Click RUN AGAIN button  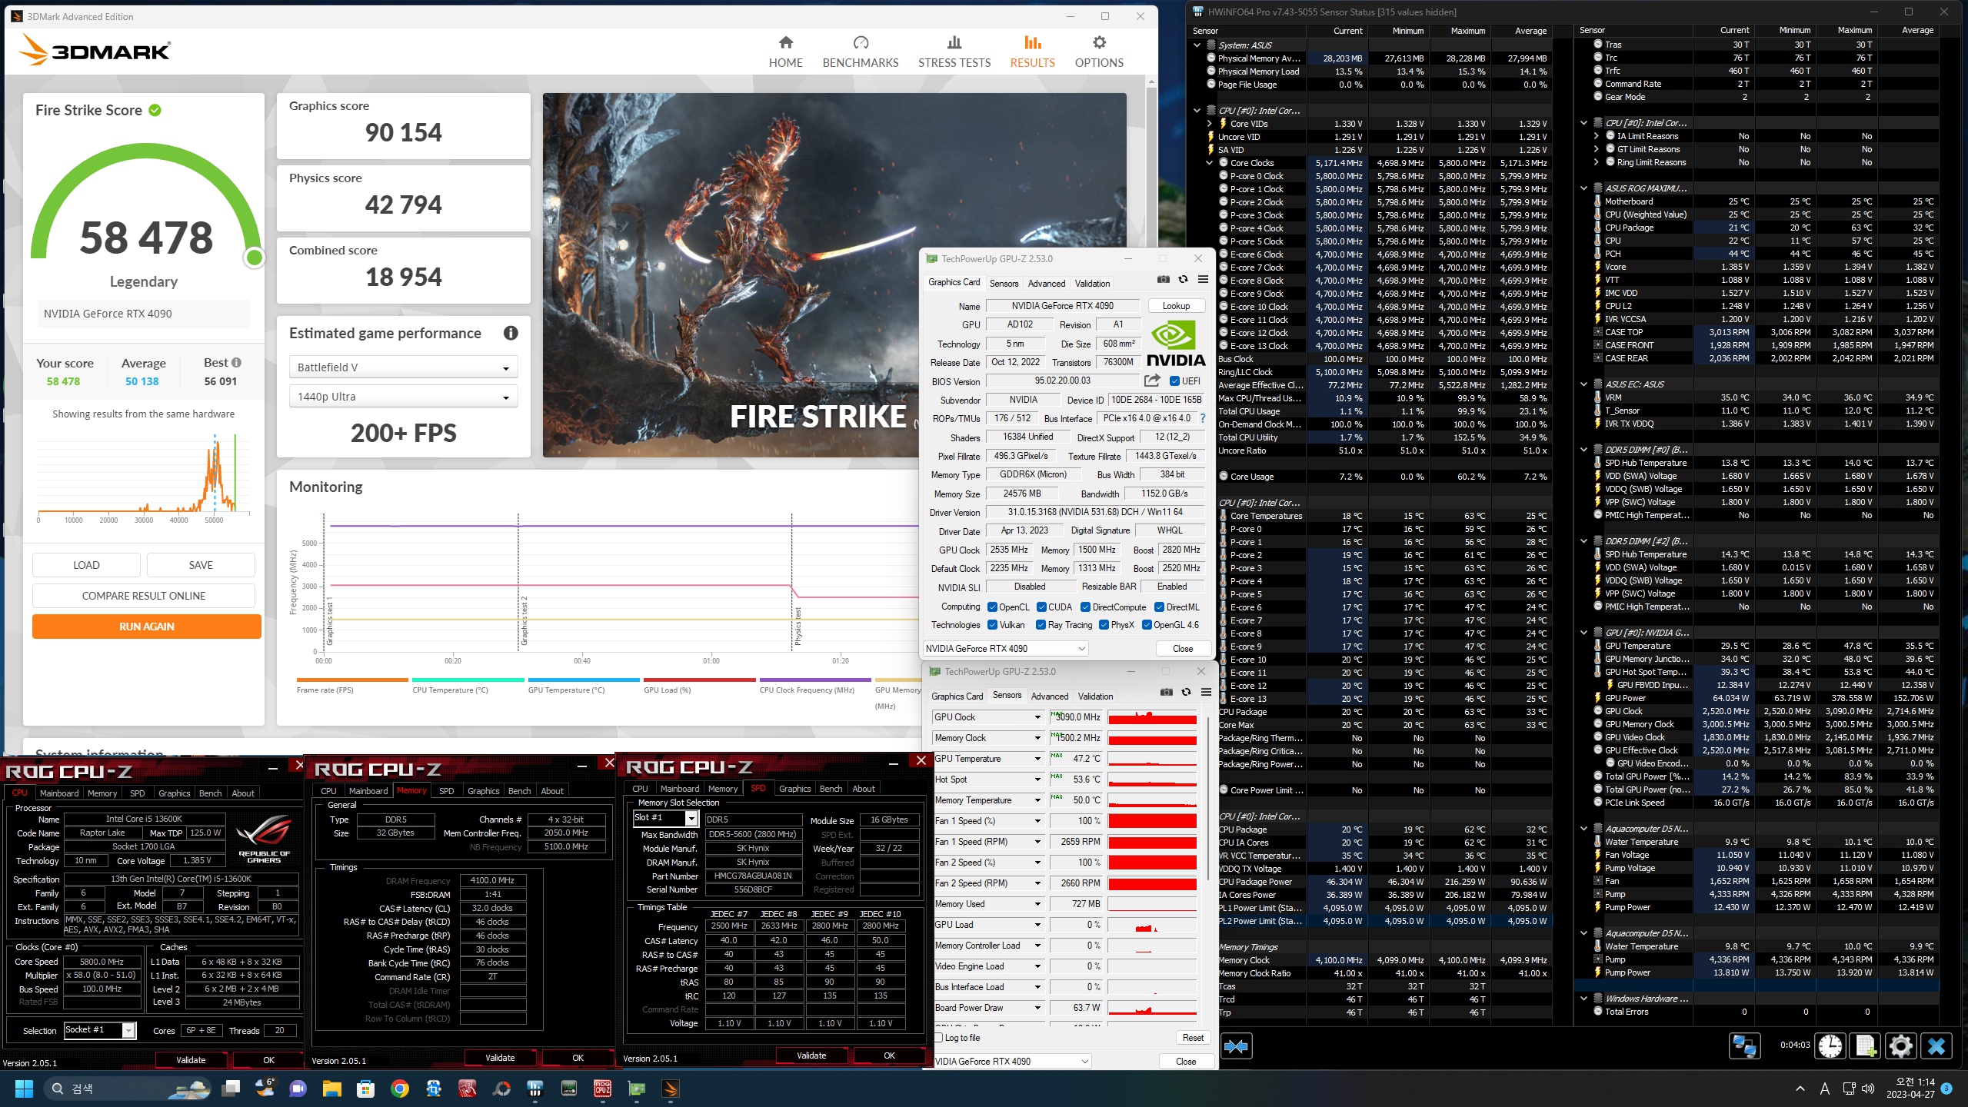pos(146,627)
